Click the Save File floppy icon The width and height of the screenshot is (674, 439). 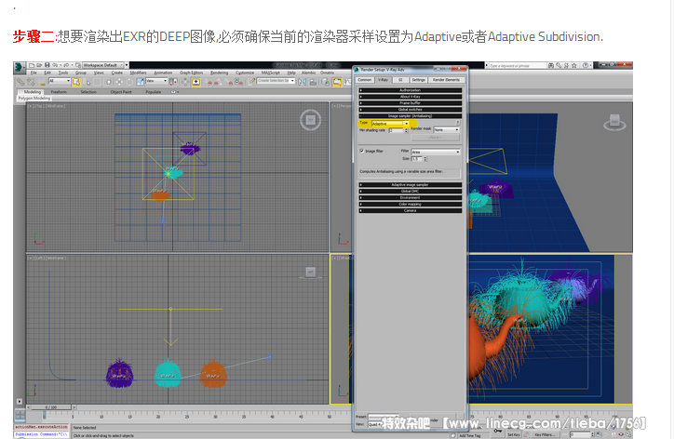(47, 65)
